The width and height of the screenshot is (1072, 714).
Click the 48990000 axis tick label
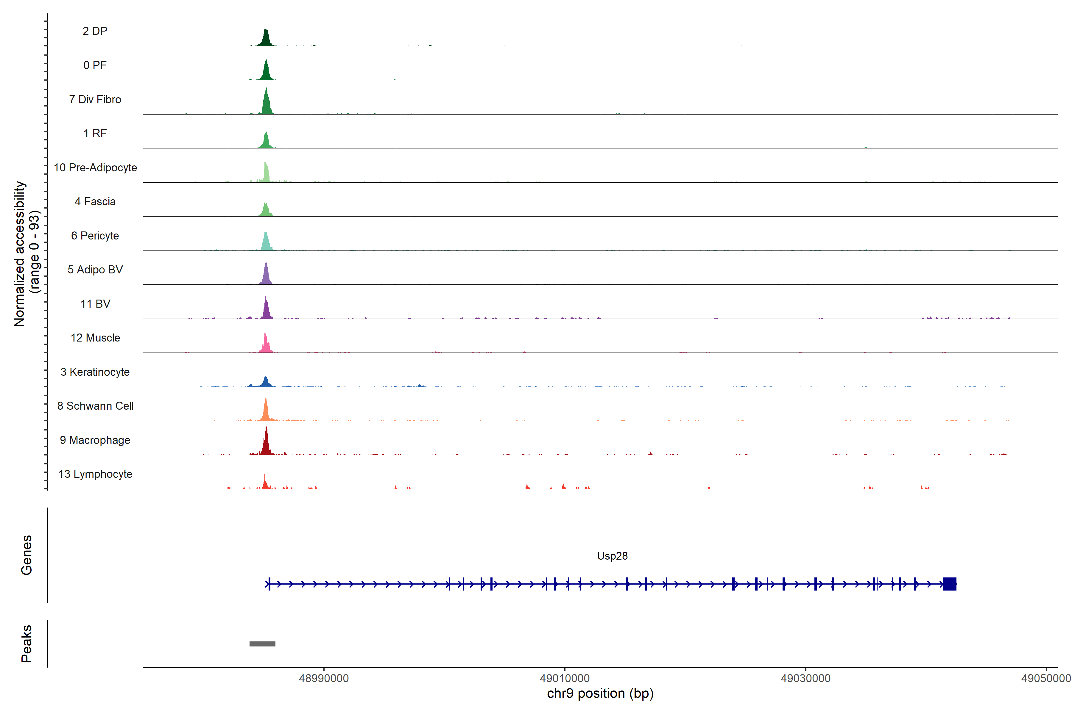pos(324,678)
